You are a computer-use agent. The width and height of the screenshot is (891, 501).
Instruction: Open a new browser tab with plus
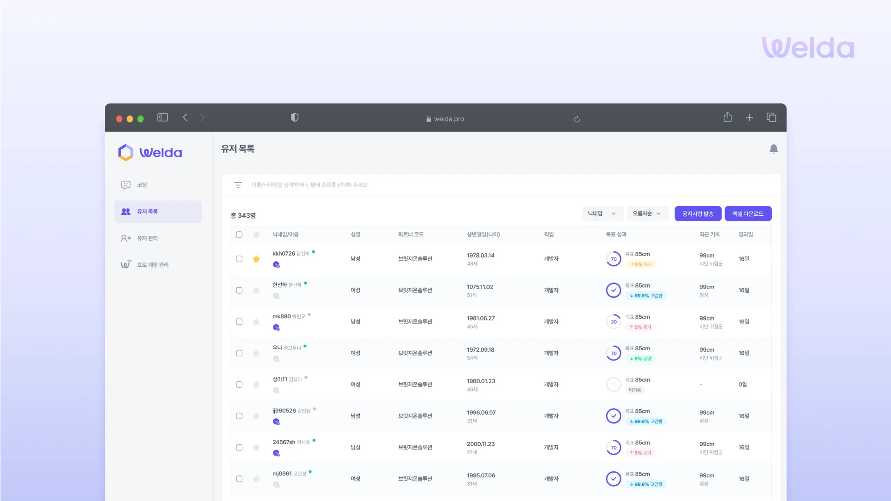(749, 117)
